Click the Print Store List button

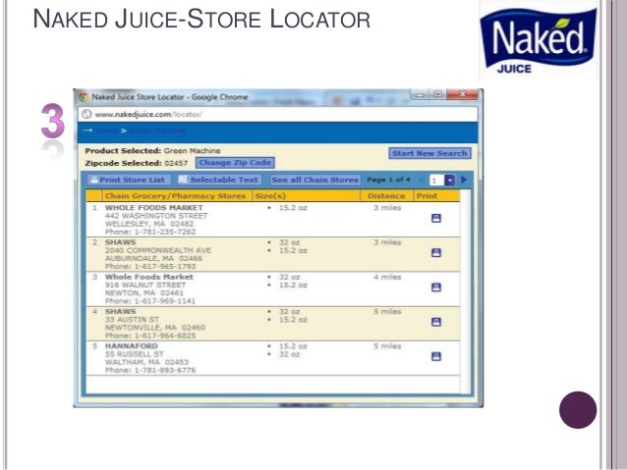[x=129, y=180]
